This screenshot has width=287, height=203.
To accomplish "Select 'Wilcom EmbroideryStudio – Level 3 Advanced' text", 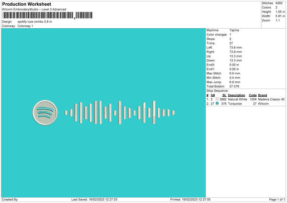I will (34, 10).
